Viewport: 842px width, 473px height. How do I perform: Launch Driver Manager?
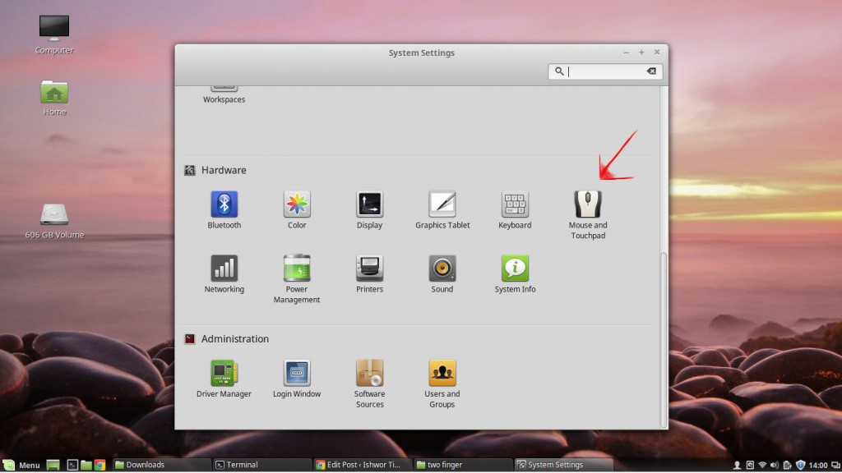pos(224,379)
